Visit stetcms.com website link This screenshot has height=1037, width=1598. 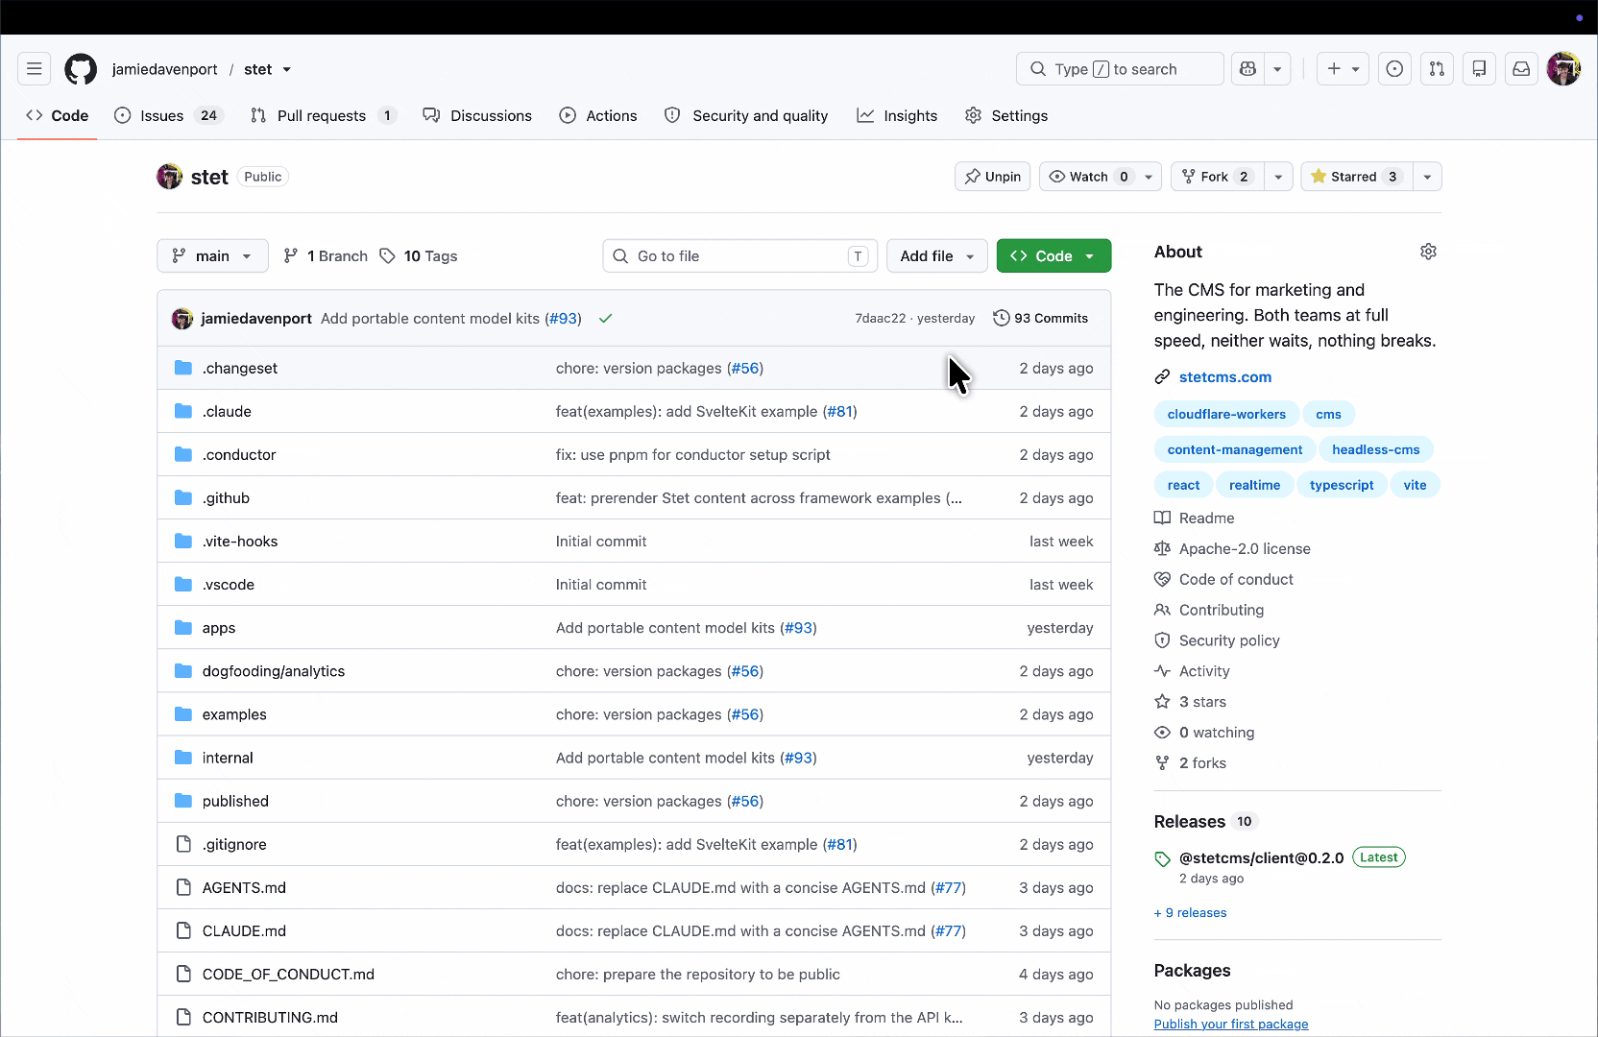pos(1224,377)
